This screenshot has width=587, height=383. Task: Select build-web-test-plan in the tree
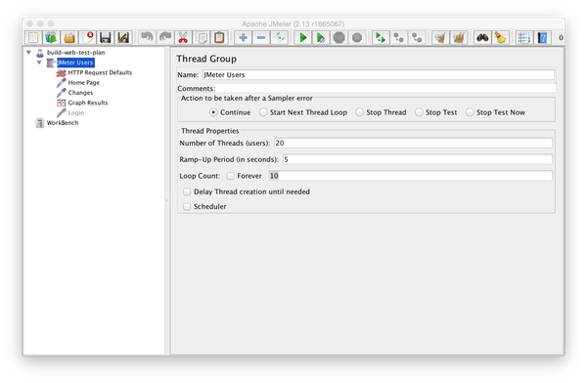coord(75,53)
